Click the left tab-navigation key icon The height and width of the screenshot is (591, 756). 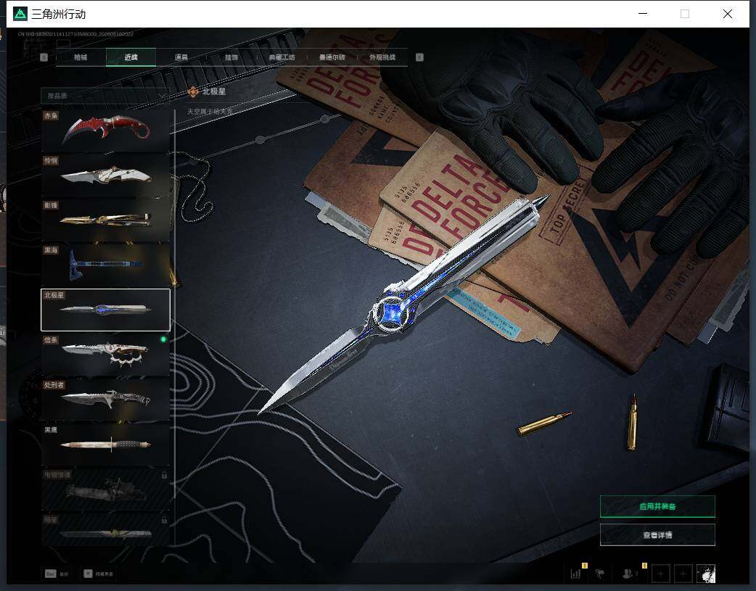click(44, 57)
